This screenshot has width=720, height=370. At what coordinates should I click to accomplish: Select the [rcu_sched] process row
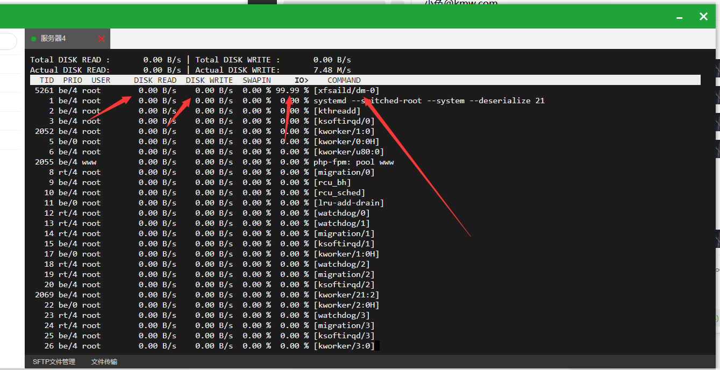pyautogui.click(x=366, y=193)
